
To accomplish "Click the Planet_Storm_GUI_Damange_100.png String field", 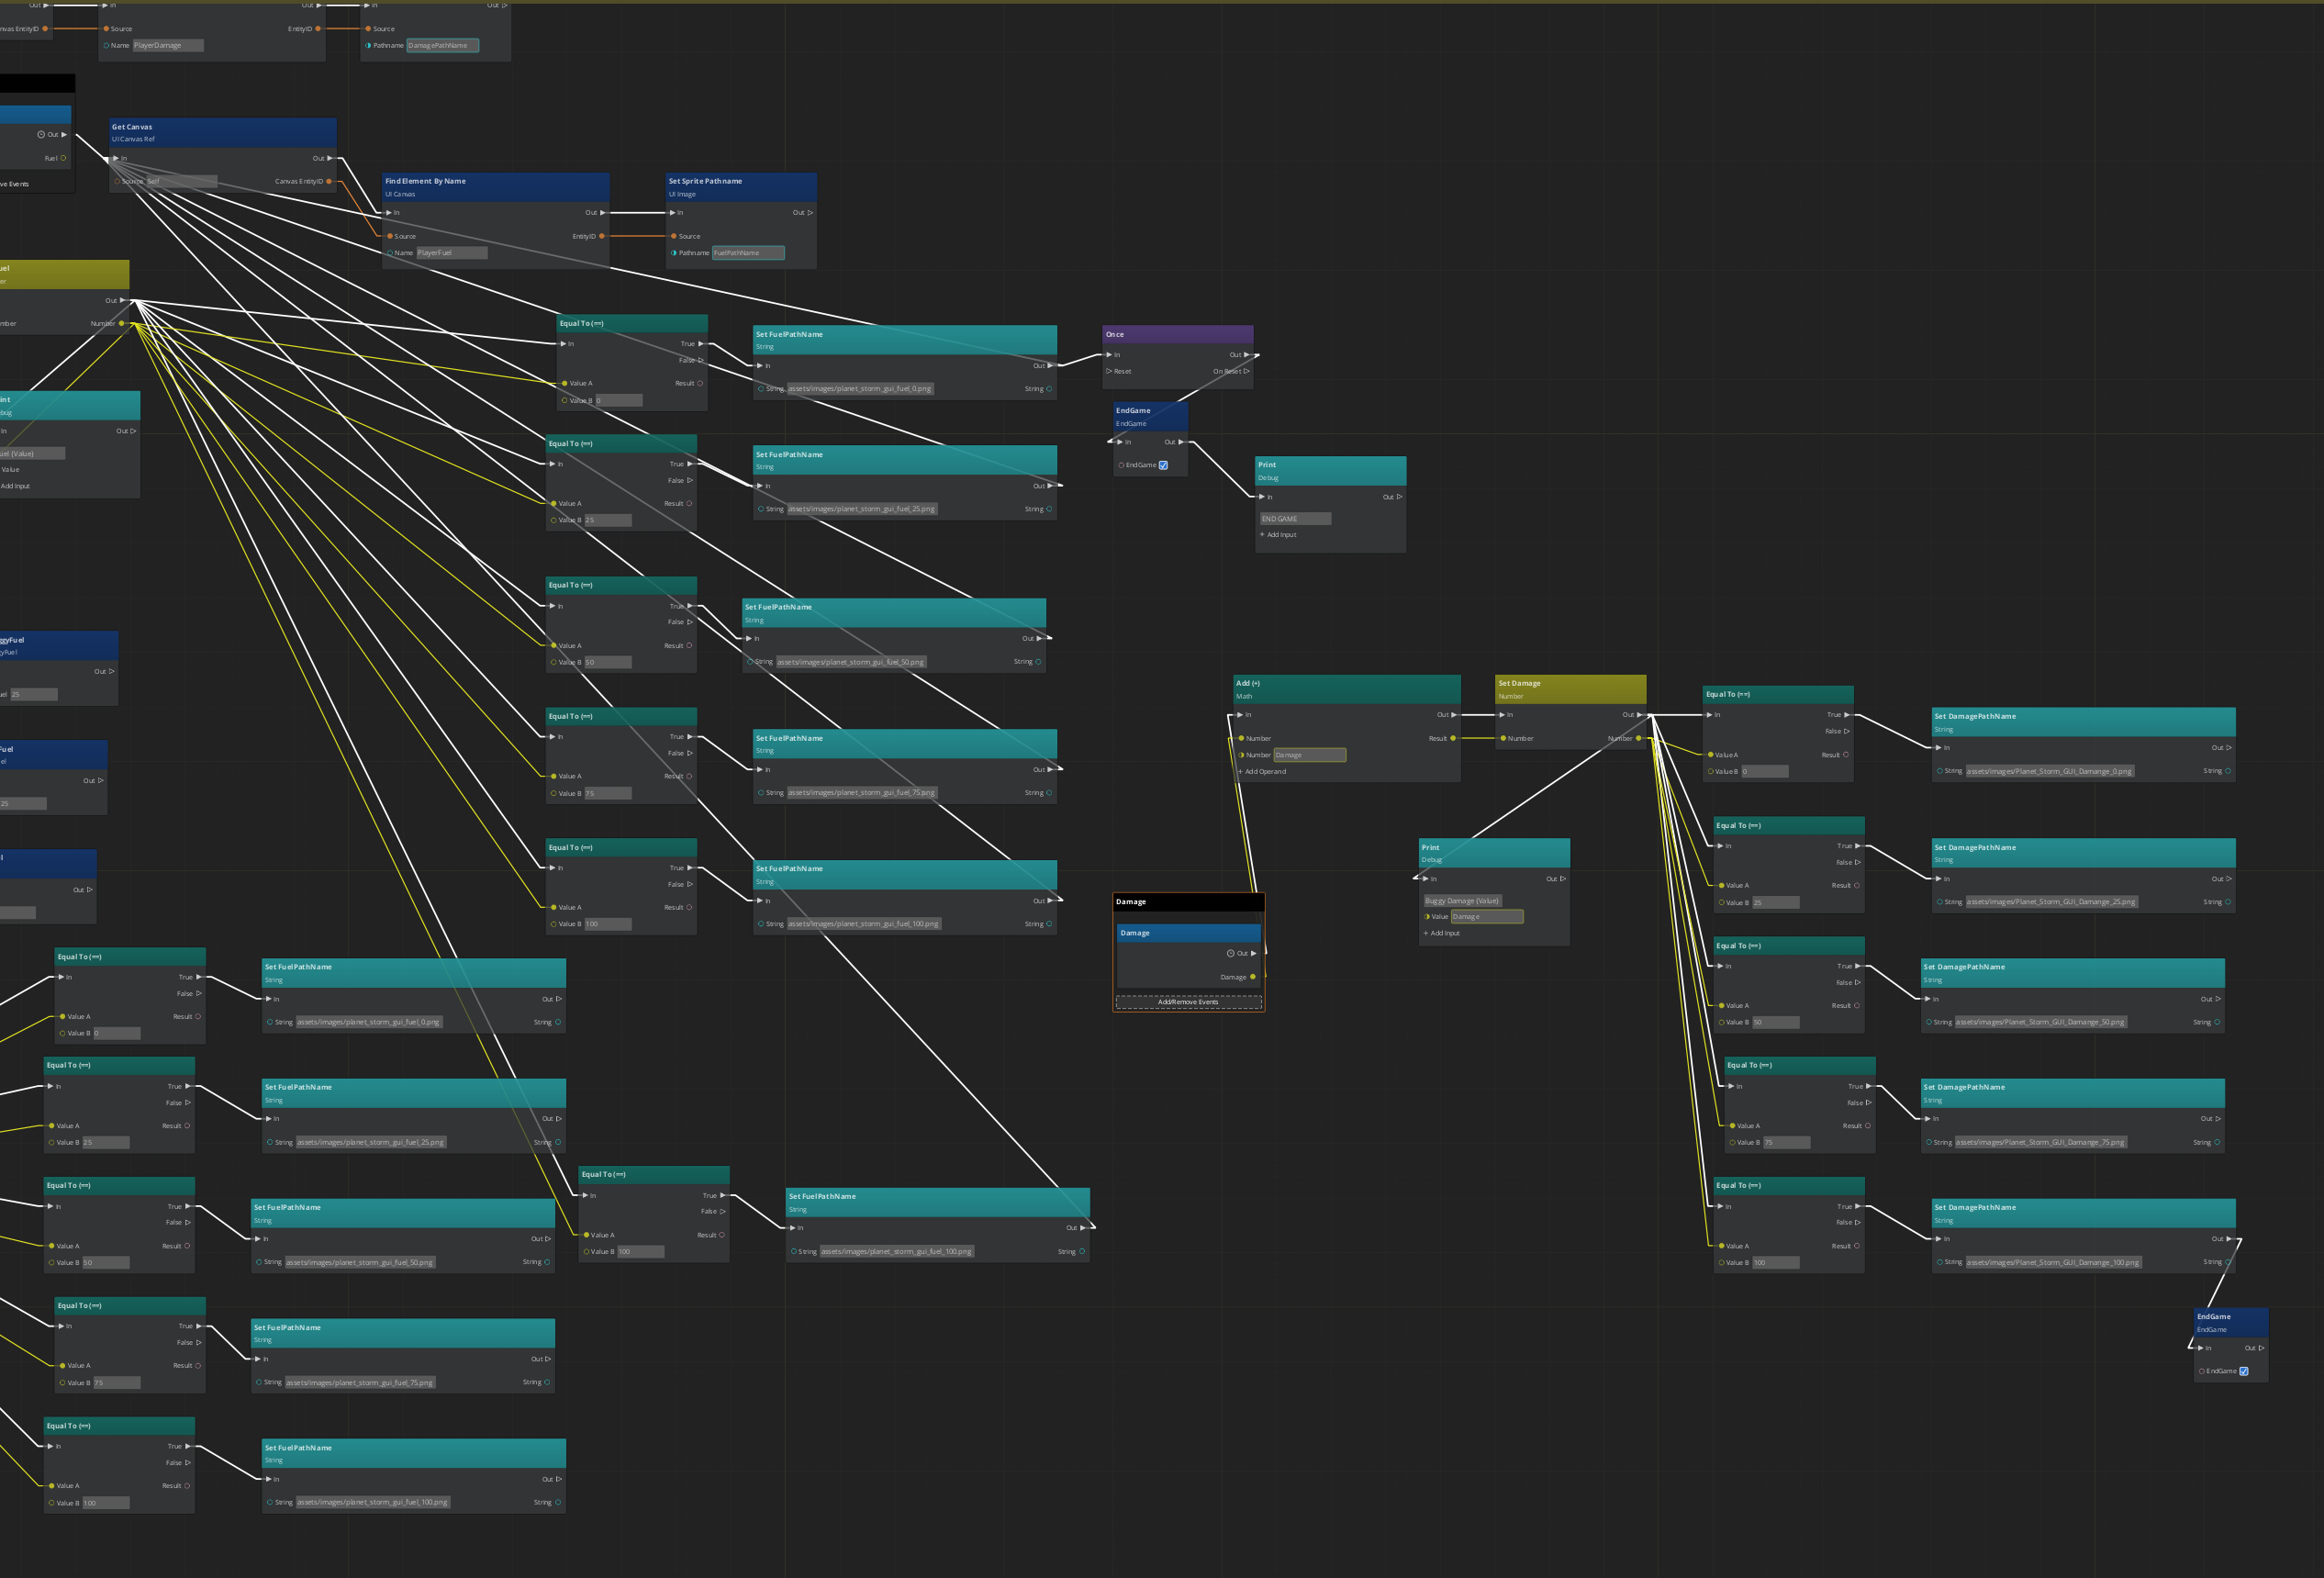I will tap(2052, 1262).
